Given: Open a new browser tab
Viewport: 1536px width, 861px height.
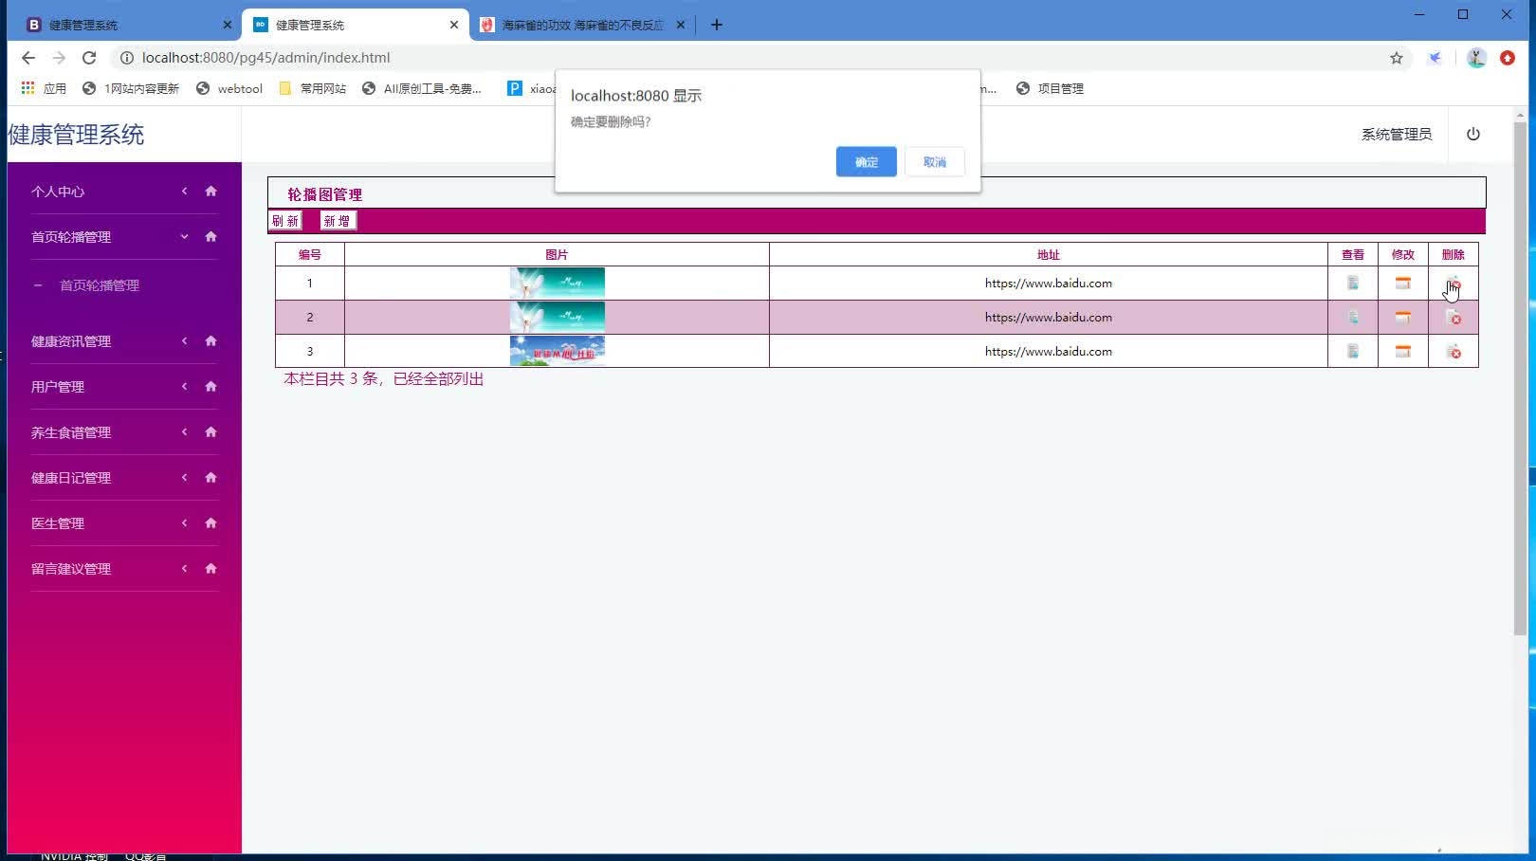Looking at the screenshot, I should tap(717, 25).
